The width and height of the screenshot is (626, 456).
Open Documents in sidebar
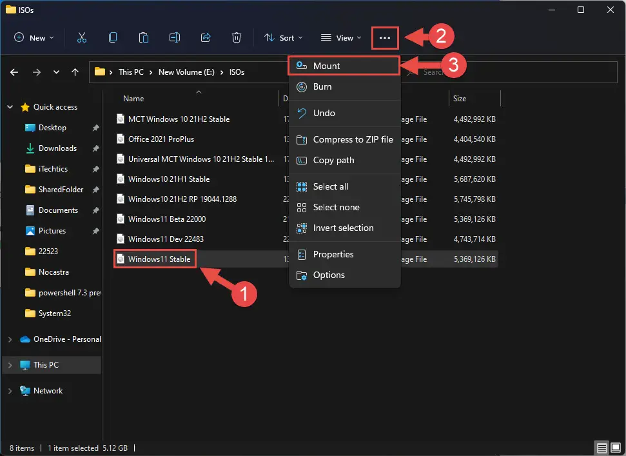click(58, 210)
